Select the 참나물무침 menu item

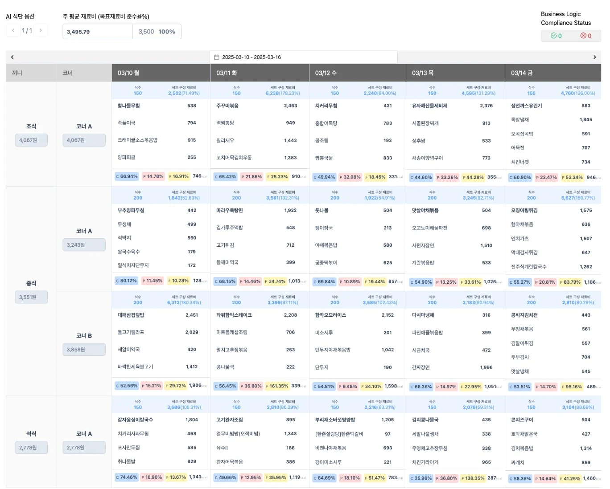(x=129, y=106)
